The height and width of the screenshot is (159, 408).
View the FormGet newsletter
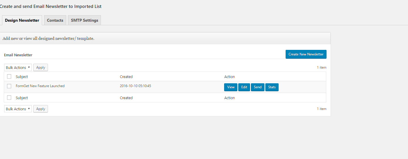(x=231, y=87)
